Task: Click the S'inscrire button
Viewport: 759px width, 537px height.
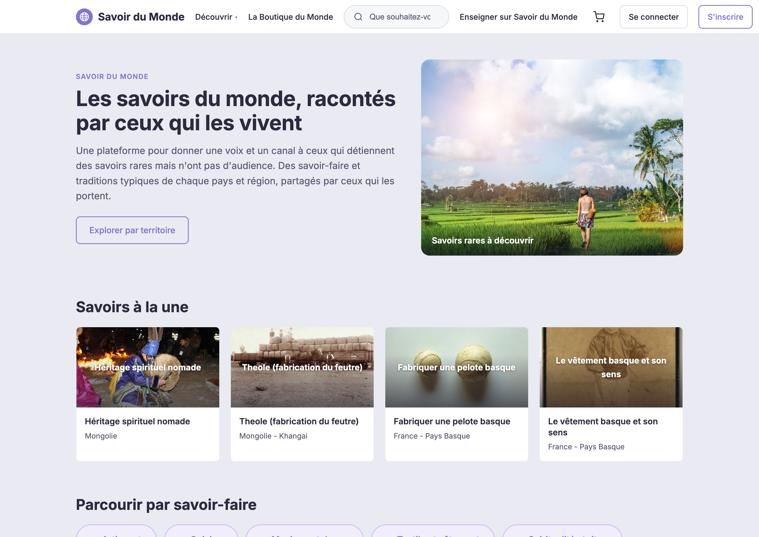Action: (725, 17)
